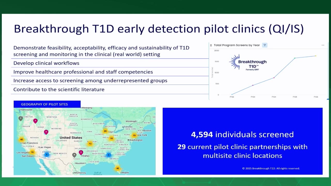
Task: Click the FY26 x-axis label
Action: coord(316,97)
